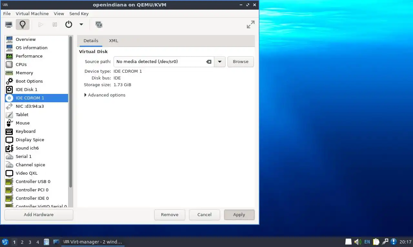The height and width of the screenshot is (247, 413).
Task: Select Display Spice entry
Action: 36,140
